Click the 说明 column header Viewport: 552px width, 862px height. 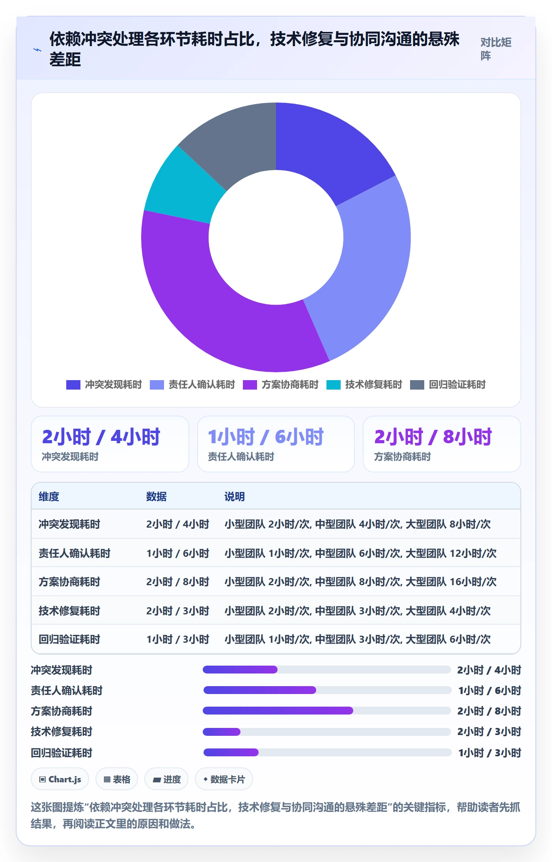pos(235,496)
